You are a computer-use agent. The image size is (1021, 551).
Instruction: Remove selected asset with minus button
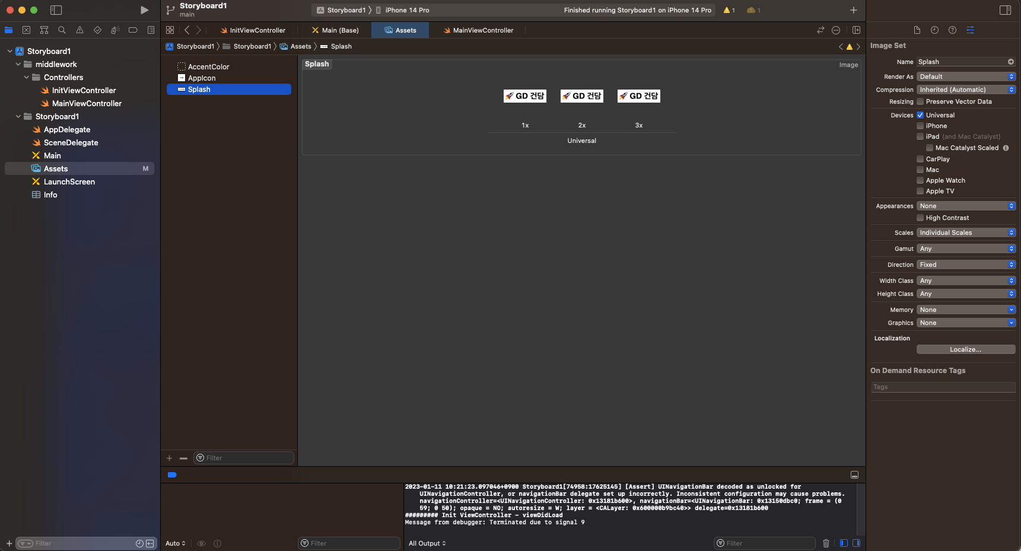click(x=183, y=458)
